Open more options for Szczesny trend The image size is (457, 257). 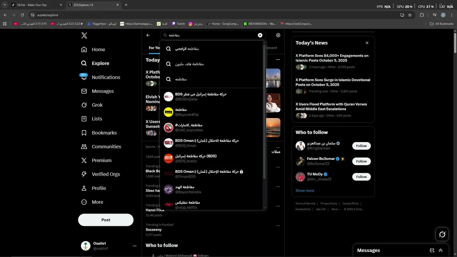coord(278,226)
